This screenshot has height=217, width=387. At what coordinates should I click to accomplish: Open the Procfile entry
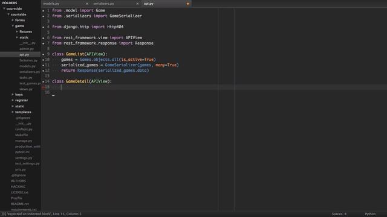coord(16,198)
